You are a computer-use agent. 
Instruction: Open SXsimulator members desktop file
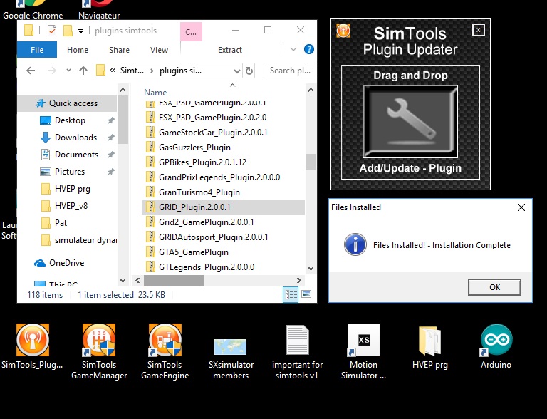(231, 359)
